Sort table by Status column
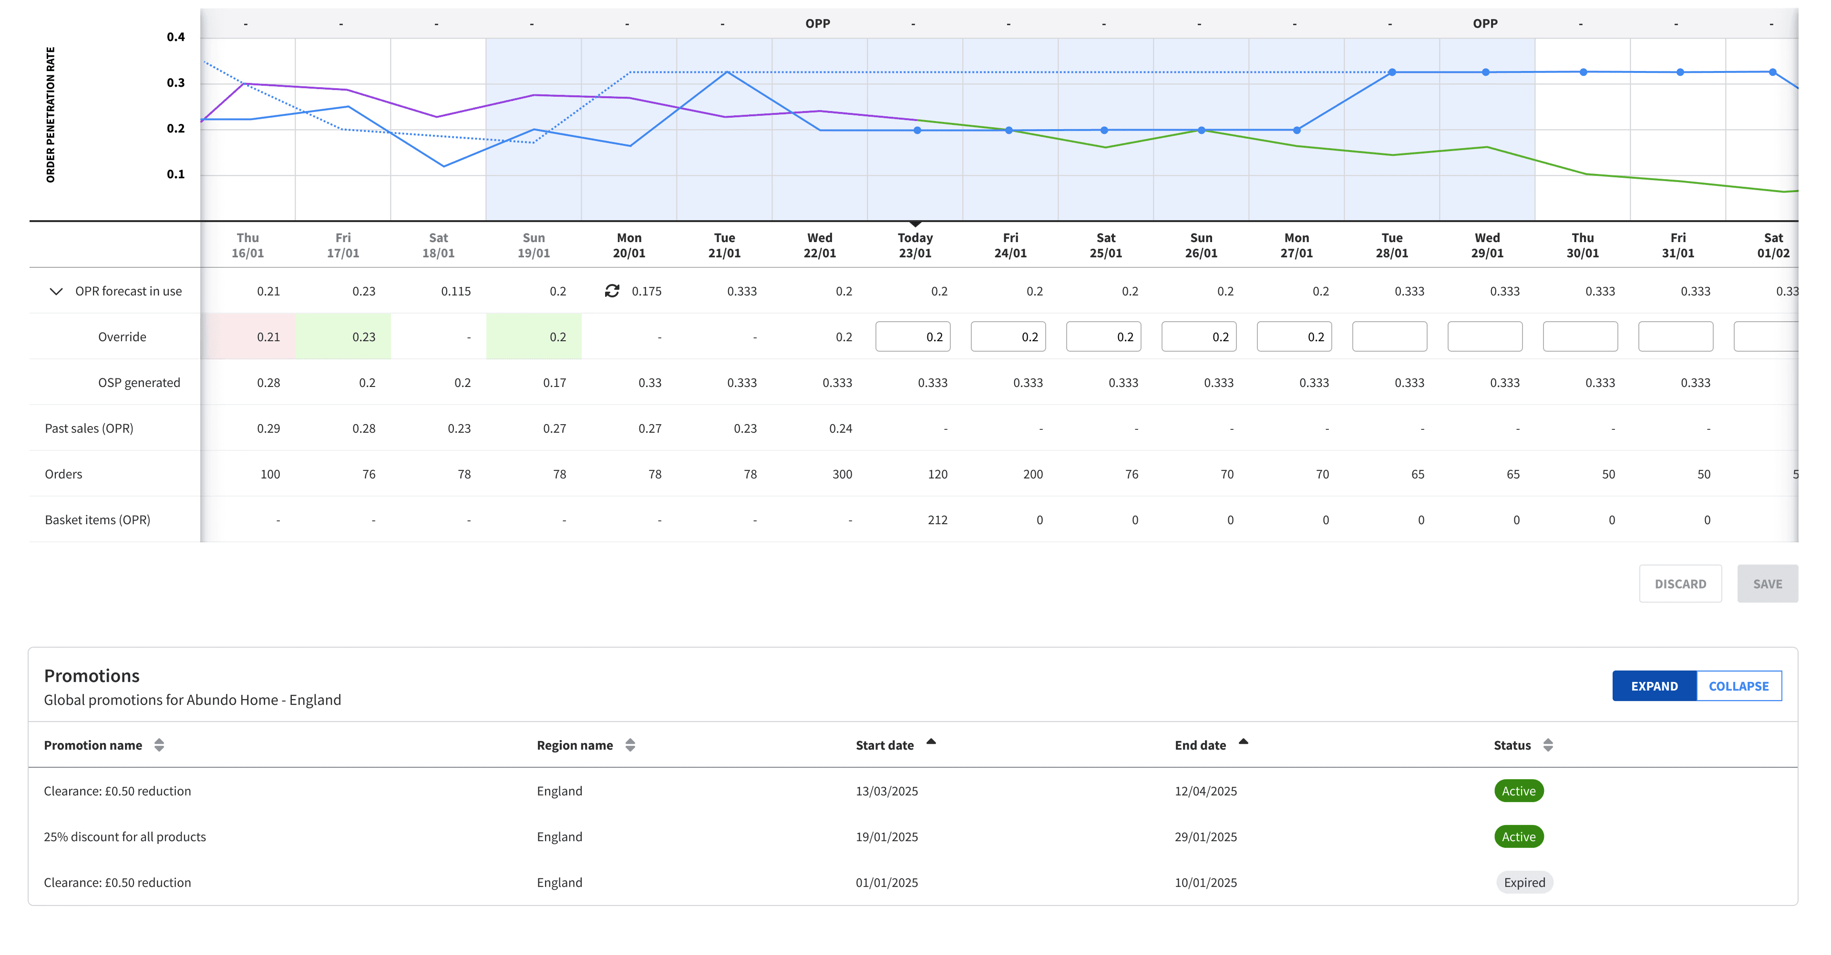The height and width of the screenshot is (955, 1831). pyautogui.click(x=1547, y=745)
